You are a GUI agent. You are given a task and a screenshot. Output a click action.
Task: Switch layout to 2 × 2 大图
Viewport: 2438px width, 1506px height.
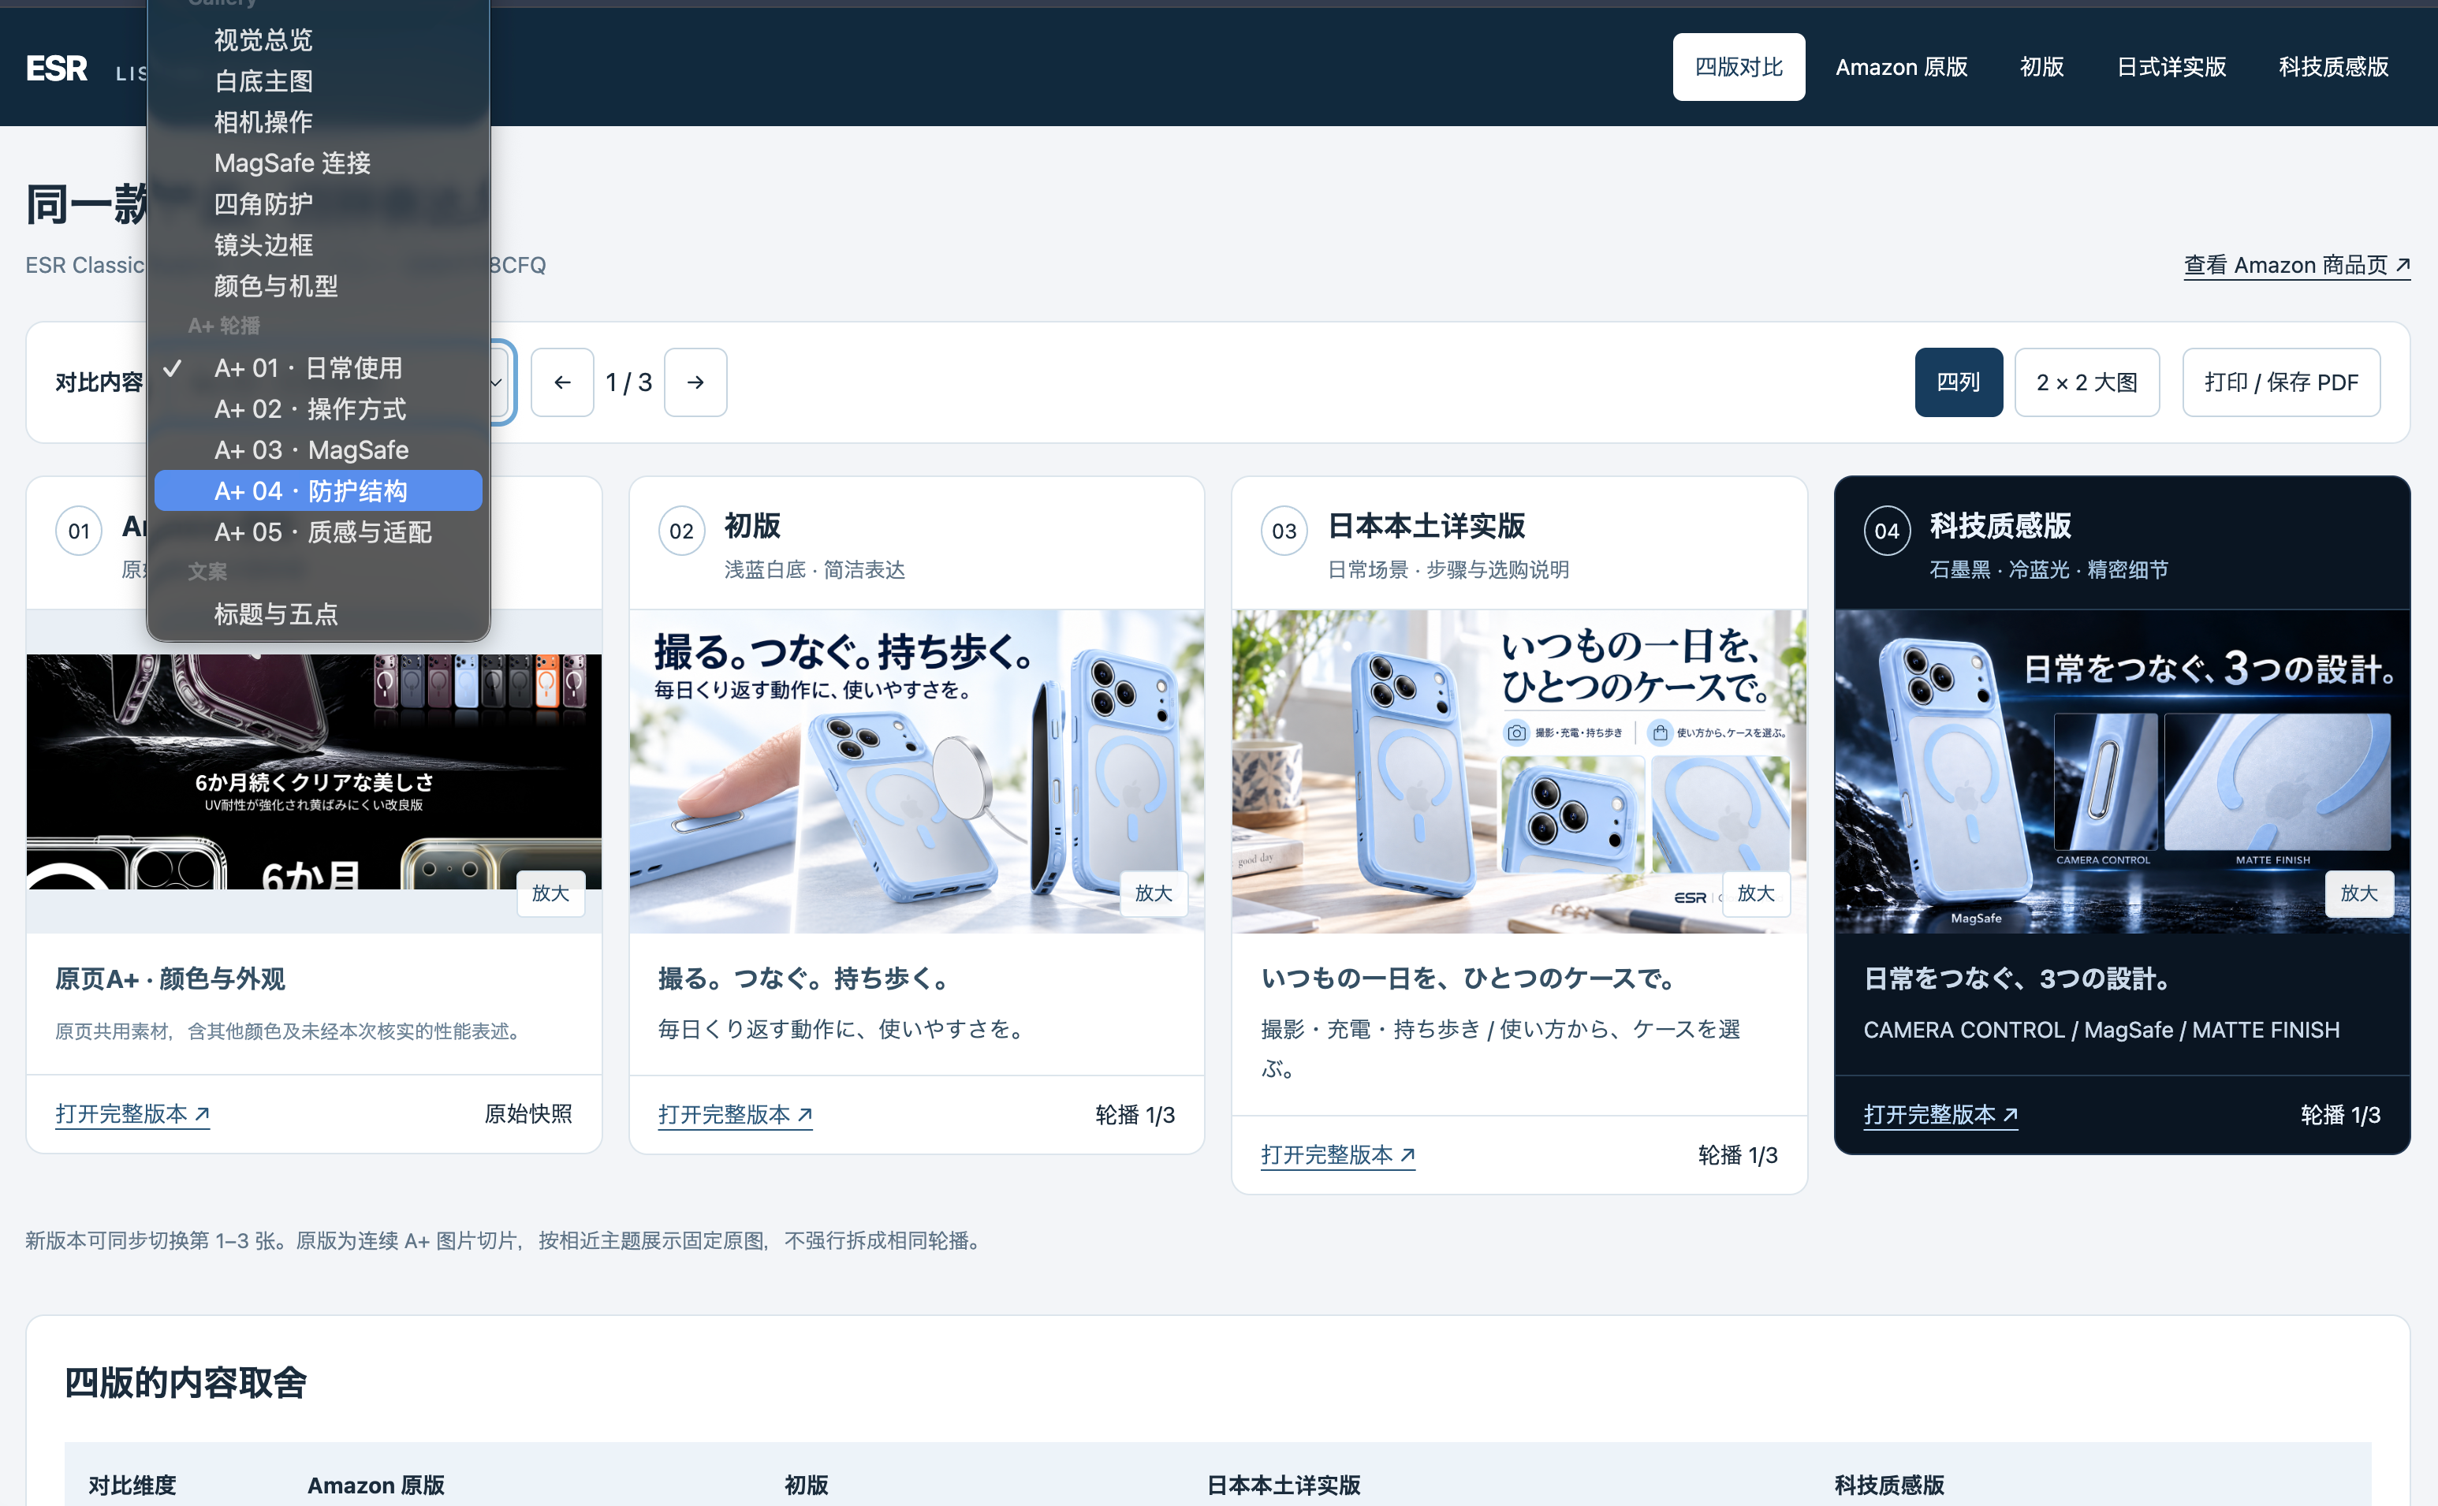coord(2086,382)
